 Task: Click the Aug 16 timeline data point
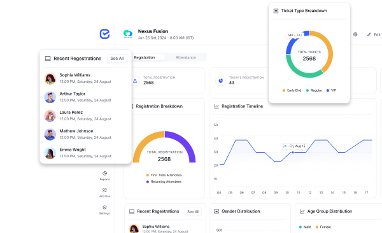(x=293, y=152)
